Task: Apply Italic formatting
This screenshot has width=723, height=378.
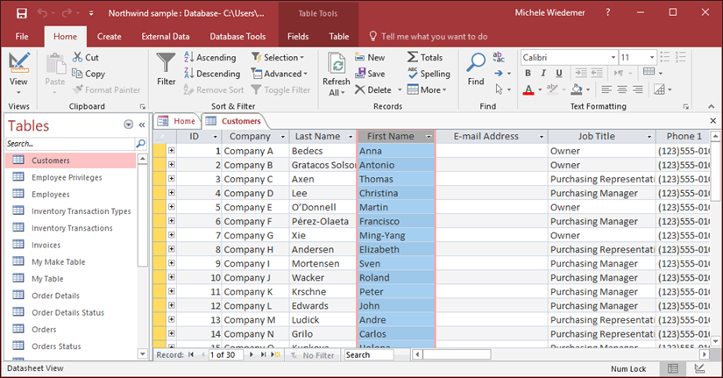Action: (543, 73)
